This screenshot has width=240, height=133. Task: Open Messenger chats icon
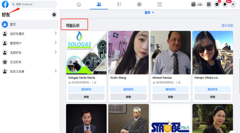[x=217, y=5]
